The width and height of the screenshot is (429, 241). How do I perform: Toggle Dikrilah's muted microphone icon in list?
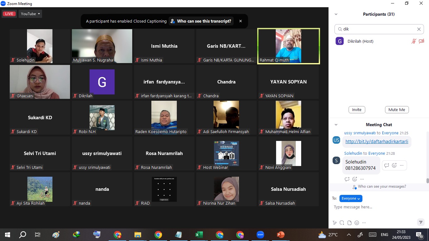click(414, 41)
